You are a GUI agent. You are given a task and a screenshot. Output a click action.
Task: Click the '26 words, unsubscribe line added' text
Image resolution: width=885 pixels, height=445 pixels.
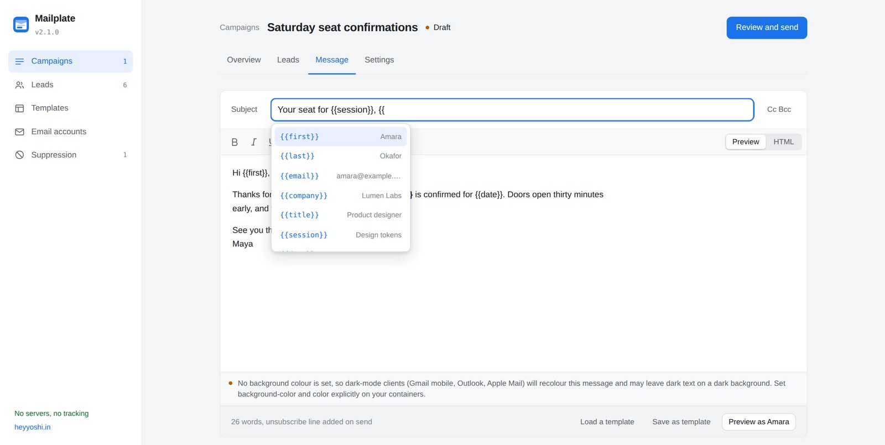pyautogui.click(x=301, y=422)
